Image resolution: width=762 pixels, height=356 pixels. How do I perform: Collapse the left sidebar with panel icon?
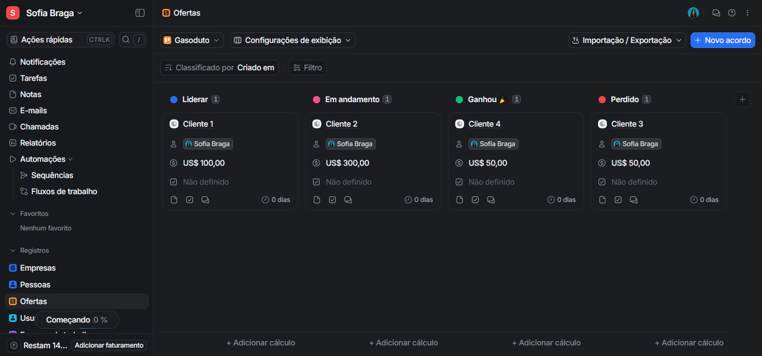(x=139, y=12)
